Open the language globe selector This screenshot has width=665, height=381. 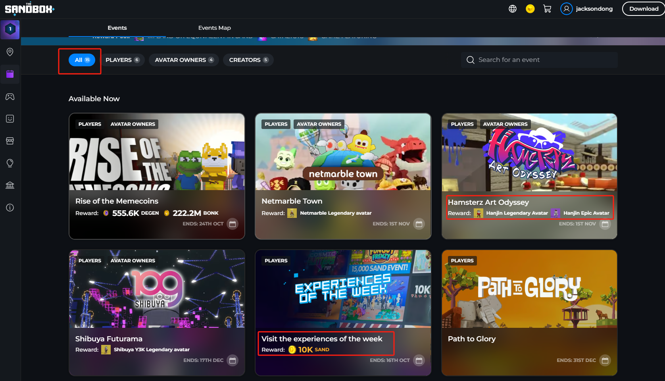click(x=513, y=9)
